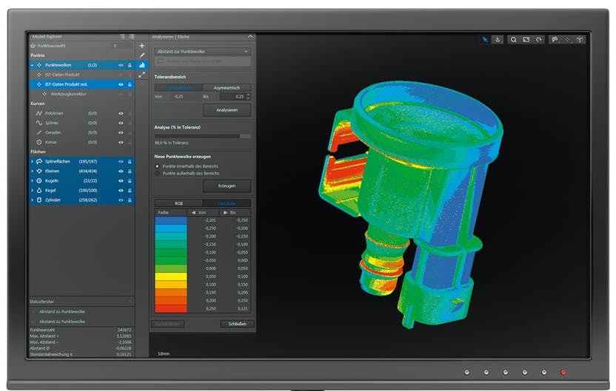The image size is (616, 391).
Task: Collapse the Analysieren | Fläche panel
Action: 250,36
